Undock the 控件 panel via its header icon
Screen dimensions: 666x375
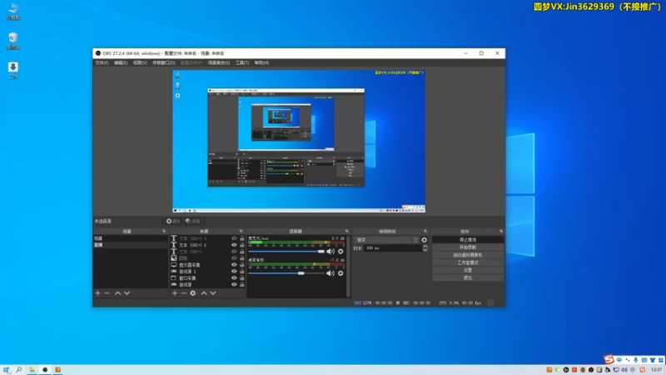point(501,232)
